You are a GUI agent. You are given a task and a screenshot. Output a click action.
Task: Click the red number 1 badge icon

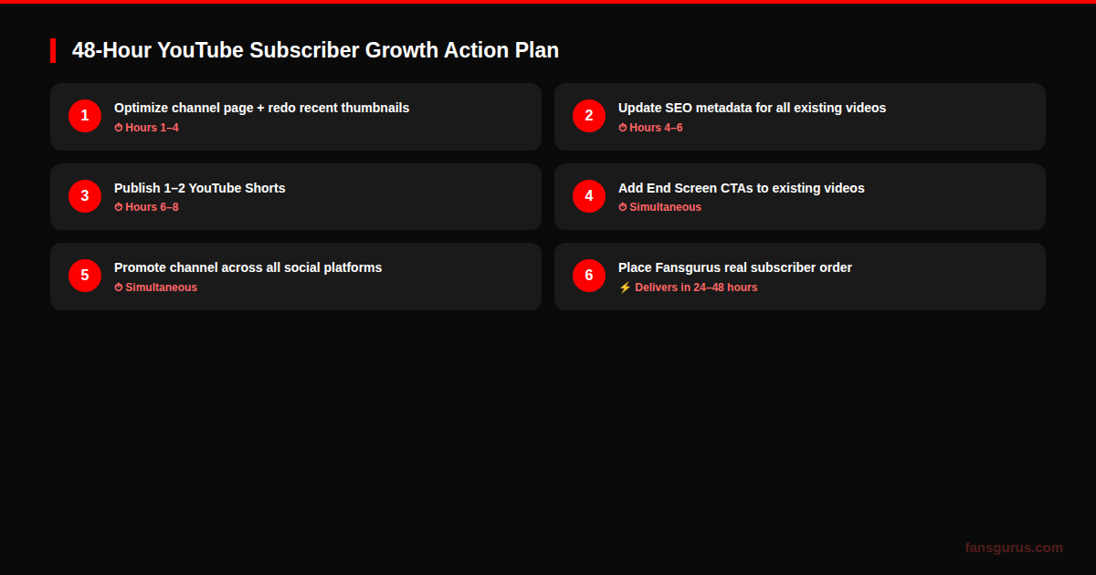[85, 116]
